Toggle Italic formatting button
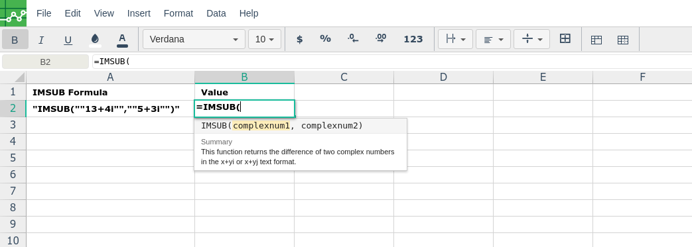This screenshot has width=692, height=247. click(41, 40)
